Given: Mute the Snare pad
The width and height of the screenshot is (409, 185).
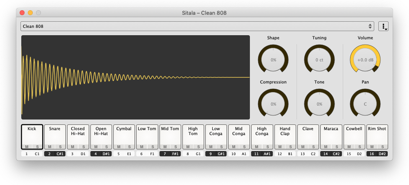Looking at the screenshot, I should [x=49, y=147].
